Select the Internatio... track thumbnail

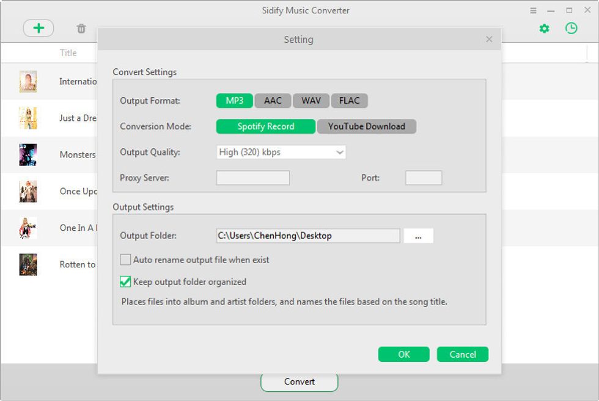[x=28, y=81]
